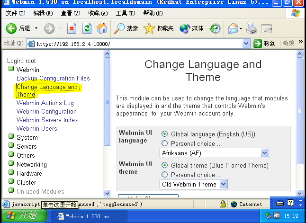Click the Webmin 1.530 taskbar button
306x223 pixels.
click(x=90, y=216)
